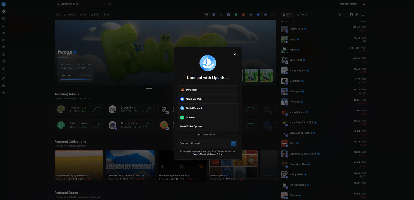Open the ZENKO trending token card
This screenshot has height=200, width=414.
point(79,125)
